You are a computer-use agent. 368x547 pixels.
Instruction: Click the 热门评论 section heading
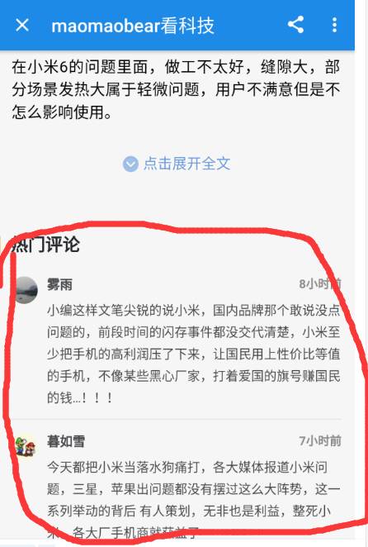pyautogui.click(x=46, y=245)
